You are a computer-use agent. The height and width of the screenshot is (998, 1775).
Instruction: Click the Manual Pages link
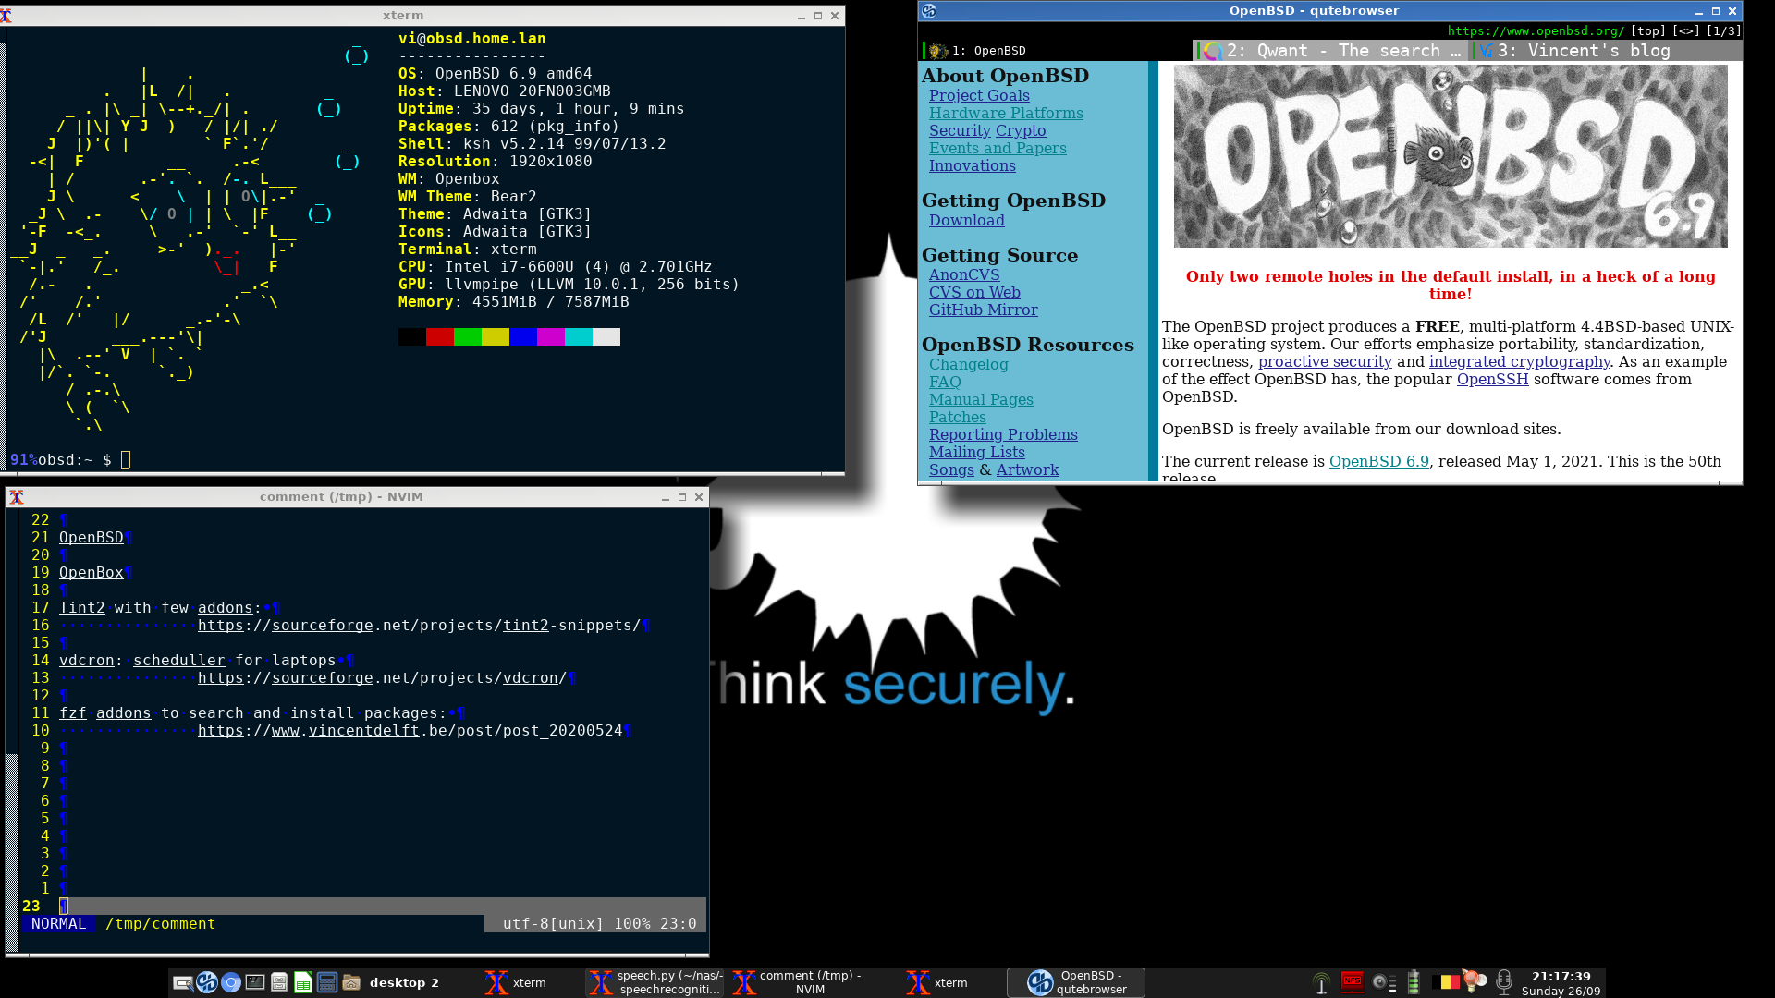(981, 399)
